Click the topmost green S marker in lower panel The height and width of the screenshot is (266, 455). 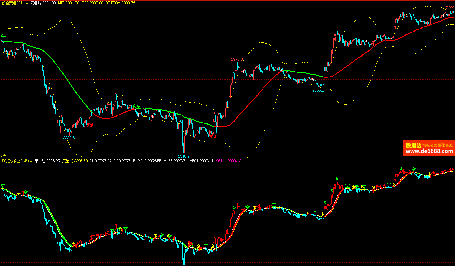[x=400, y=168]
